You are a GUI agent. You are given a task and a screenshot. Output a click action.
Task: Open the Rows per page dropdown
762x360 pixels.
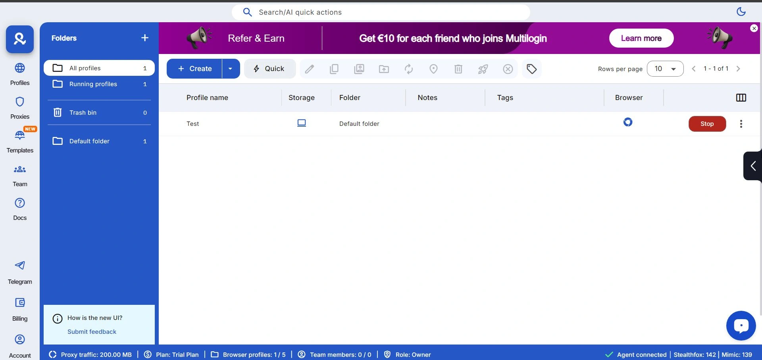coord(665,69)
